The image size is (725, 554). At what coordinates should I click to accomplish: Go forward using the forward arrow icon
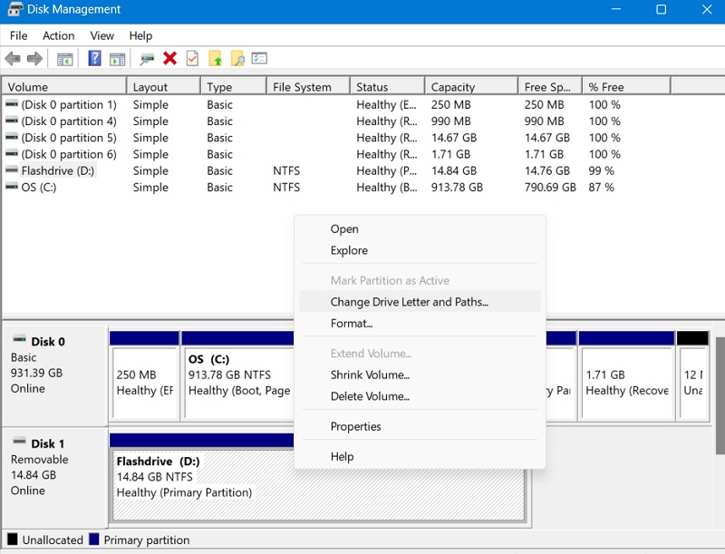point(34,58)
